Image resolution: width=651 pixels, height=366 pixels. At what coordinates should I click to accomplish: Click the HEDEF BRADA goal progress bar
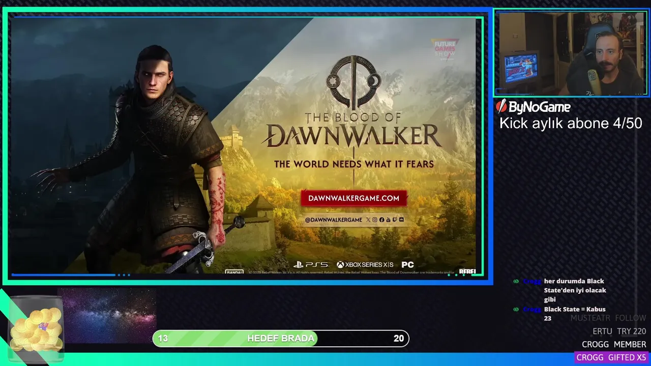281,339
